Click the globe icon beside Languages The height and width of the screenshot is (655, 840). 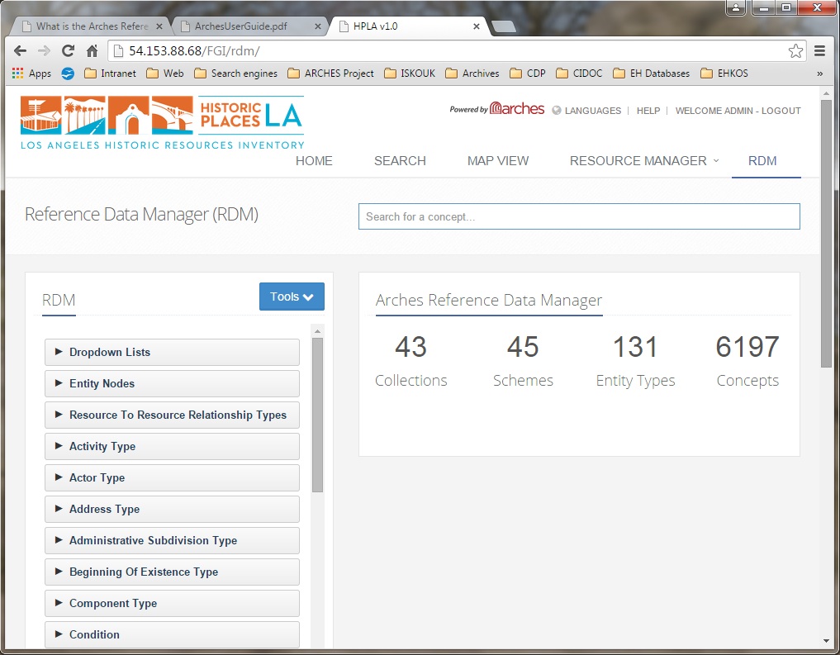point(557,111)
